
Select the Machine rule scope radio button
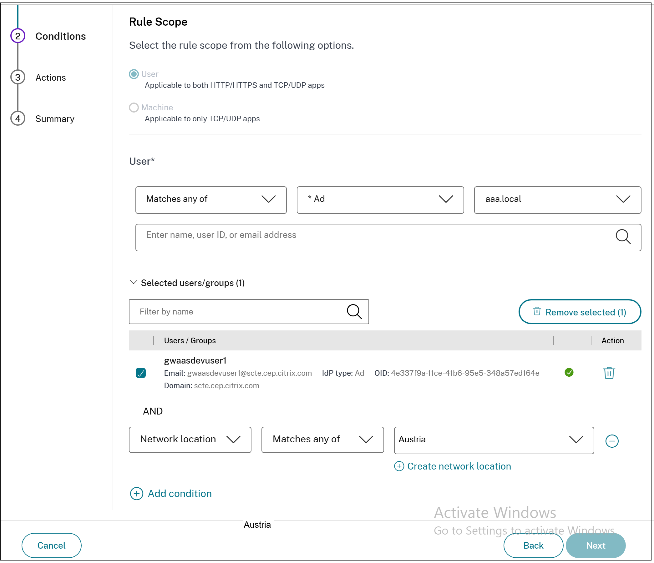click(x=134, y=108)
